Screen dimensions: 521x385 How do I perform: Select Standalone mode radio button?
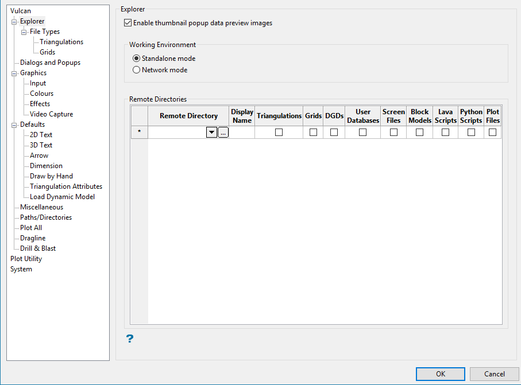click(136, 59)
